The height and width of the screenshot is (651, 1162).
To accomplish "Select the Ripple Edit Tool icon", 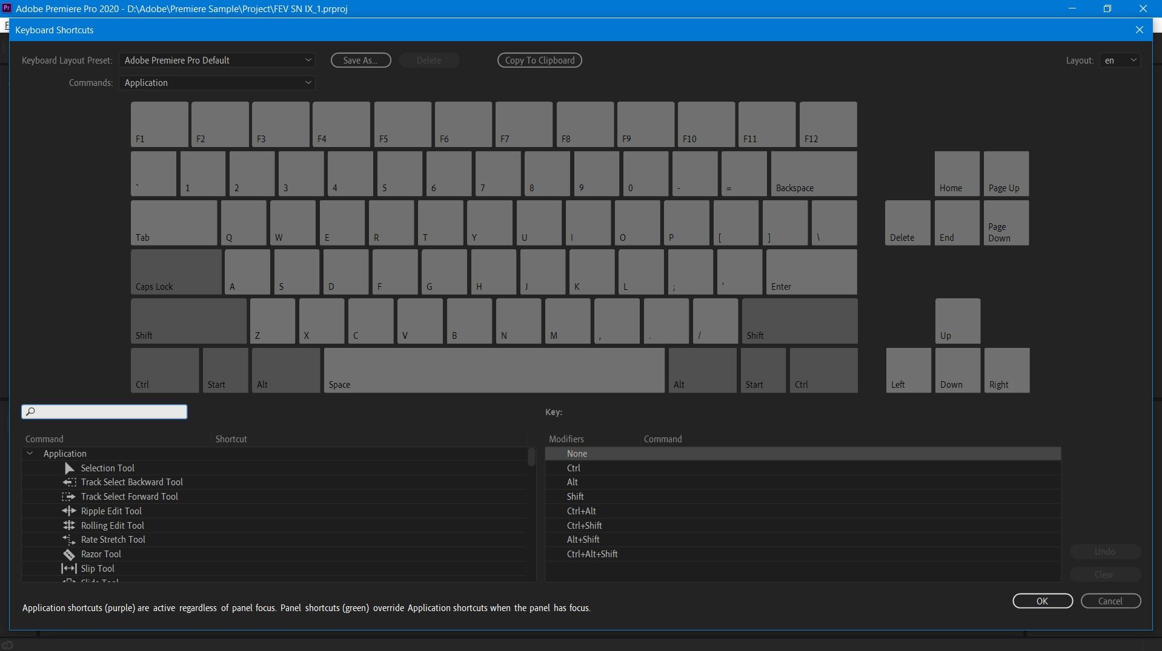I will pyautogui.click(x=68, y=511).
